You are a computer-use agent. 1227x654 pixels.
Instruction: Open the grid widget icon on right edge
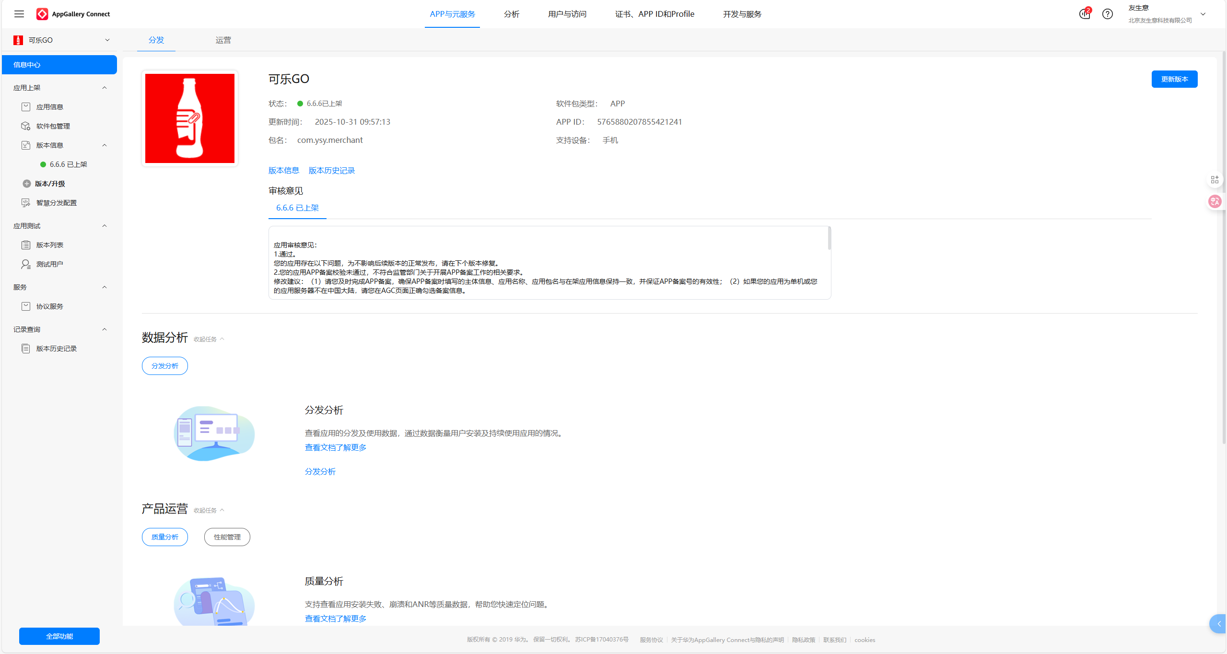pos(1214,179)
